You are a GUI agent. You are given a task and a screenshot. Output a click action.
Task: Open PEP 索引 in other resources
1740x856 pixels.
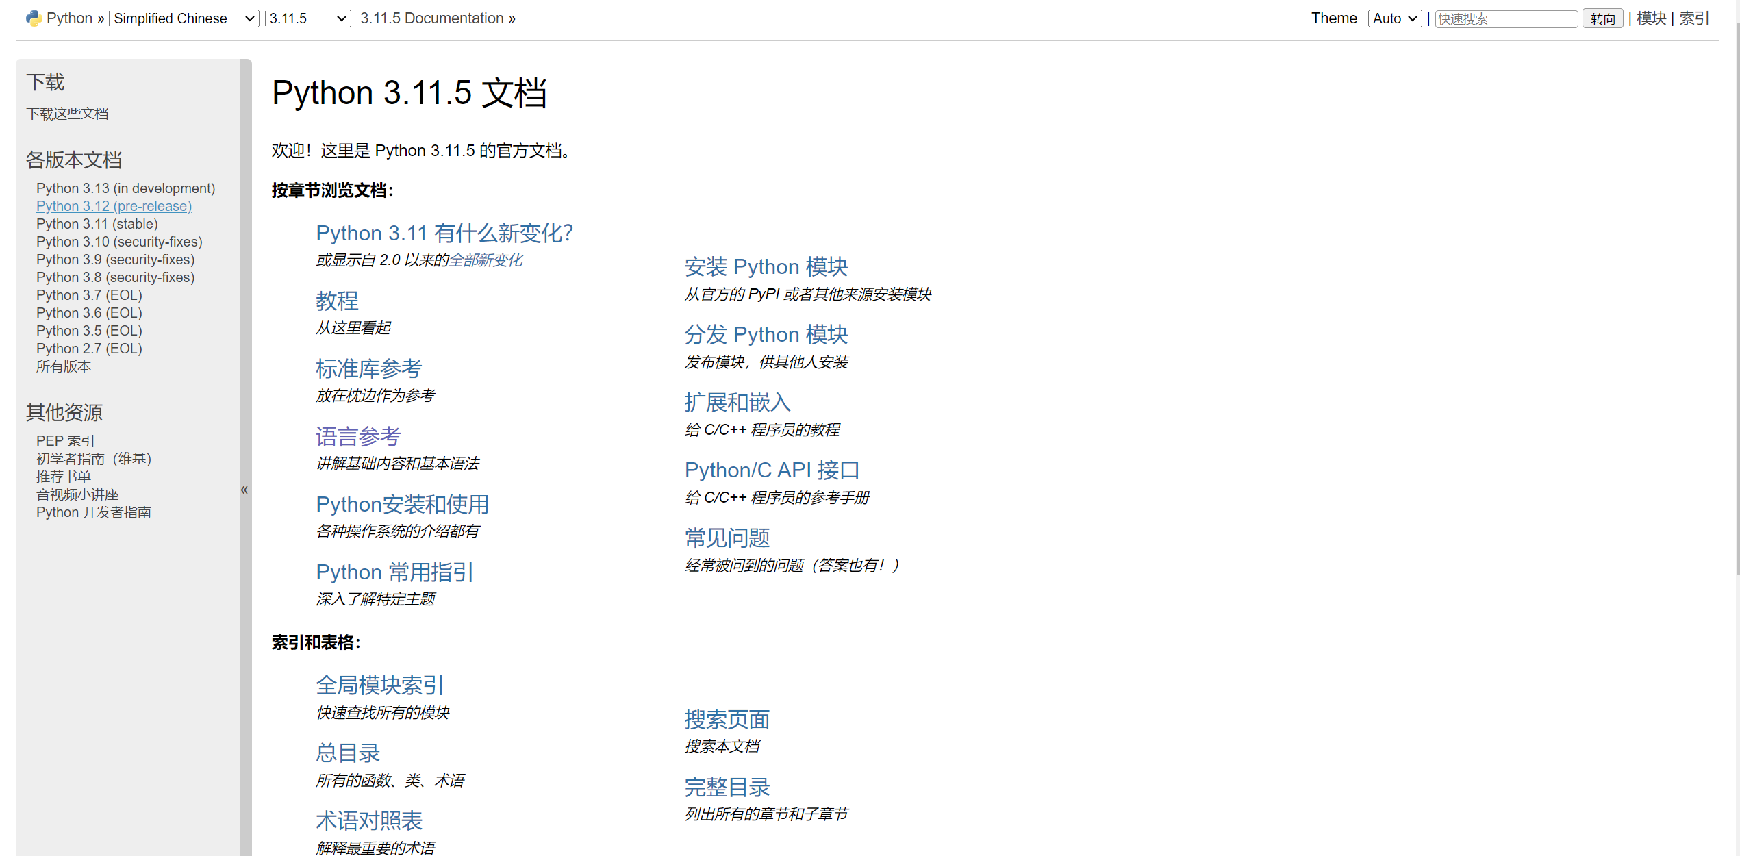pos(65,441)
